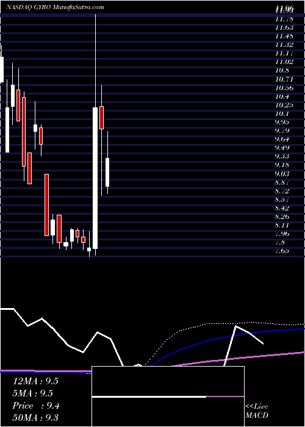Screen dimensions: 305x427
Task: Click the 11.32 price axis label
Action: pos(284,45)
